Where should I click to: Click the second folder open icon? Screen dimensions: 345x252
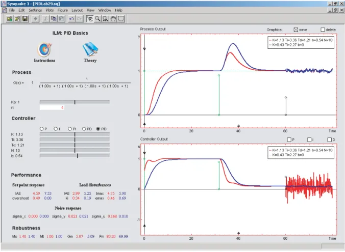pos(17,19)
